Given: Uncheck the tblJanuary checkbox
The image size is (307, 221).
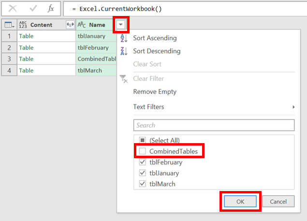Looking at the screenshot, I should 142,173.
